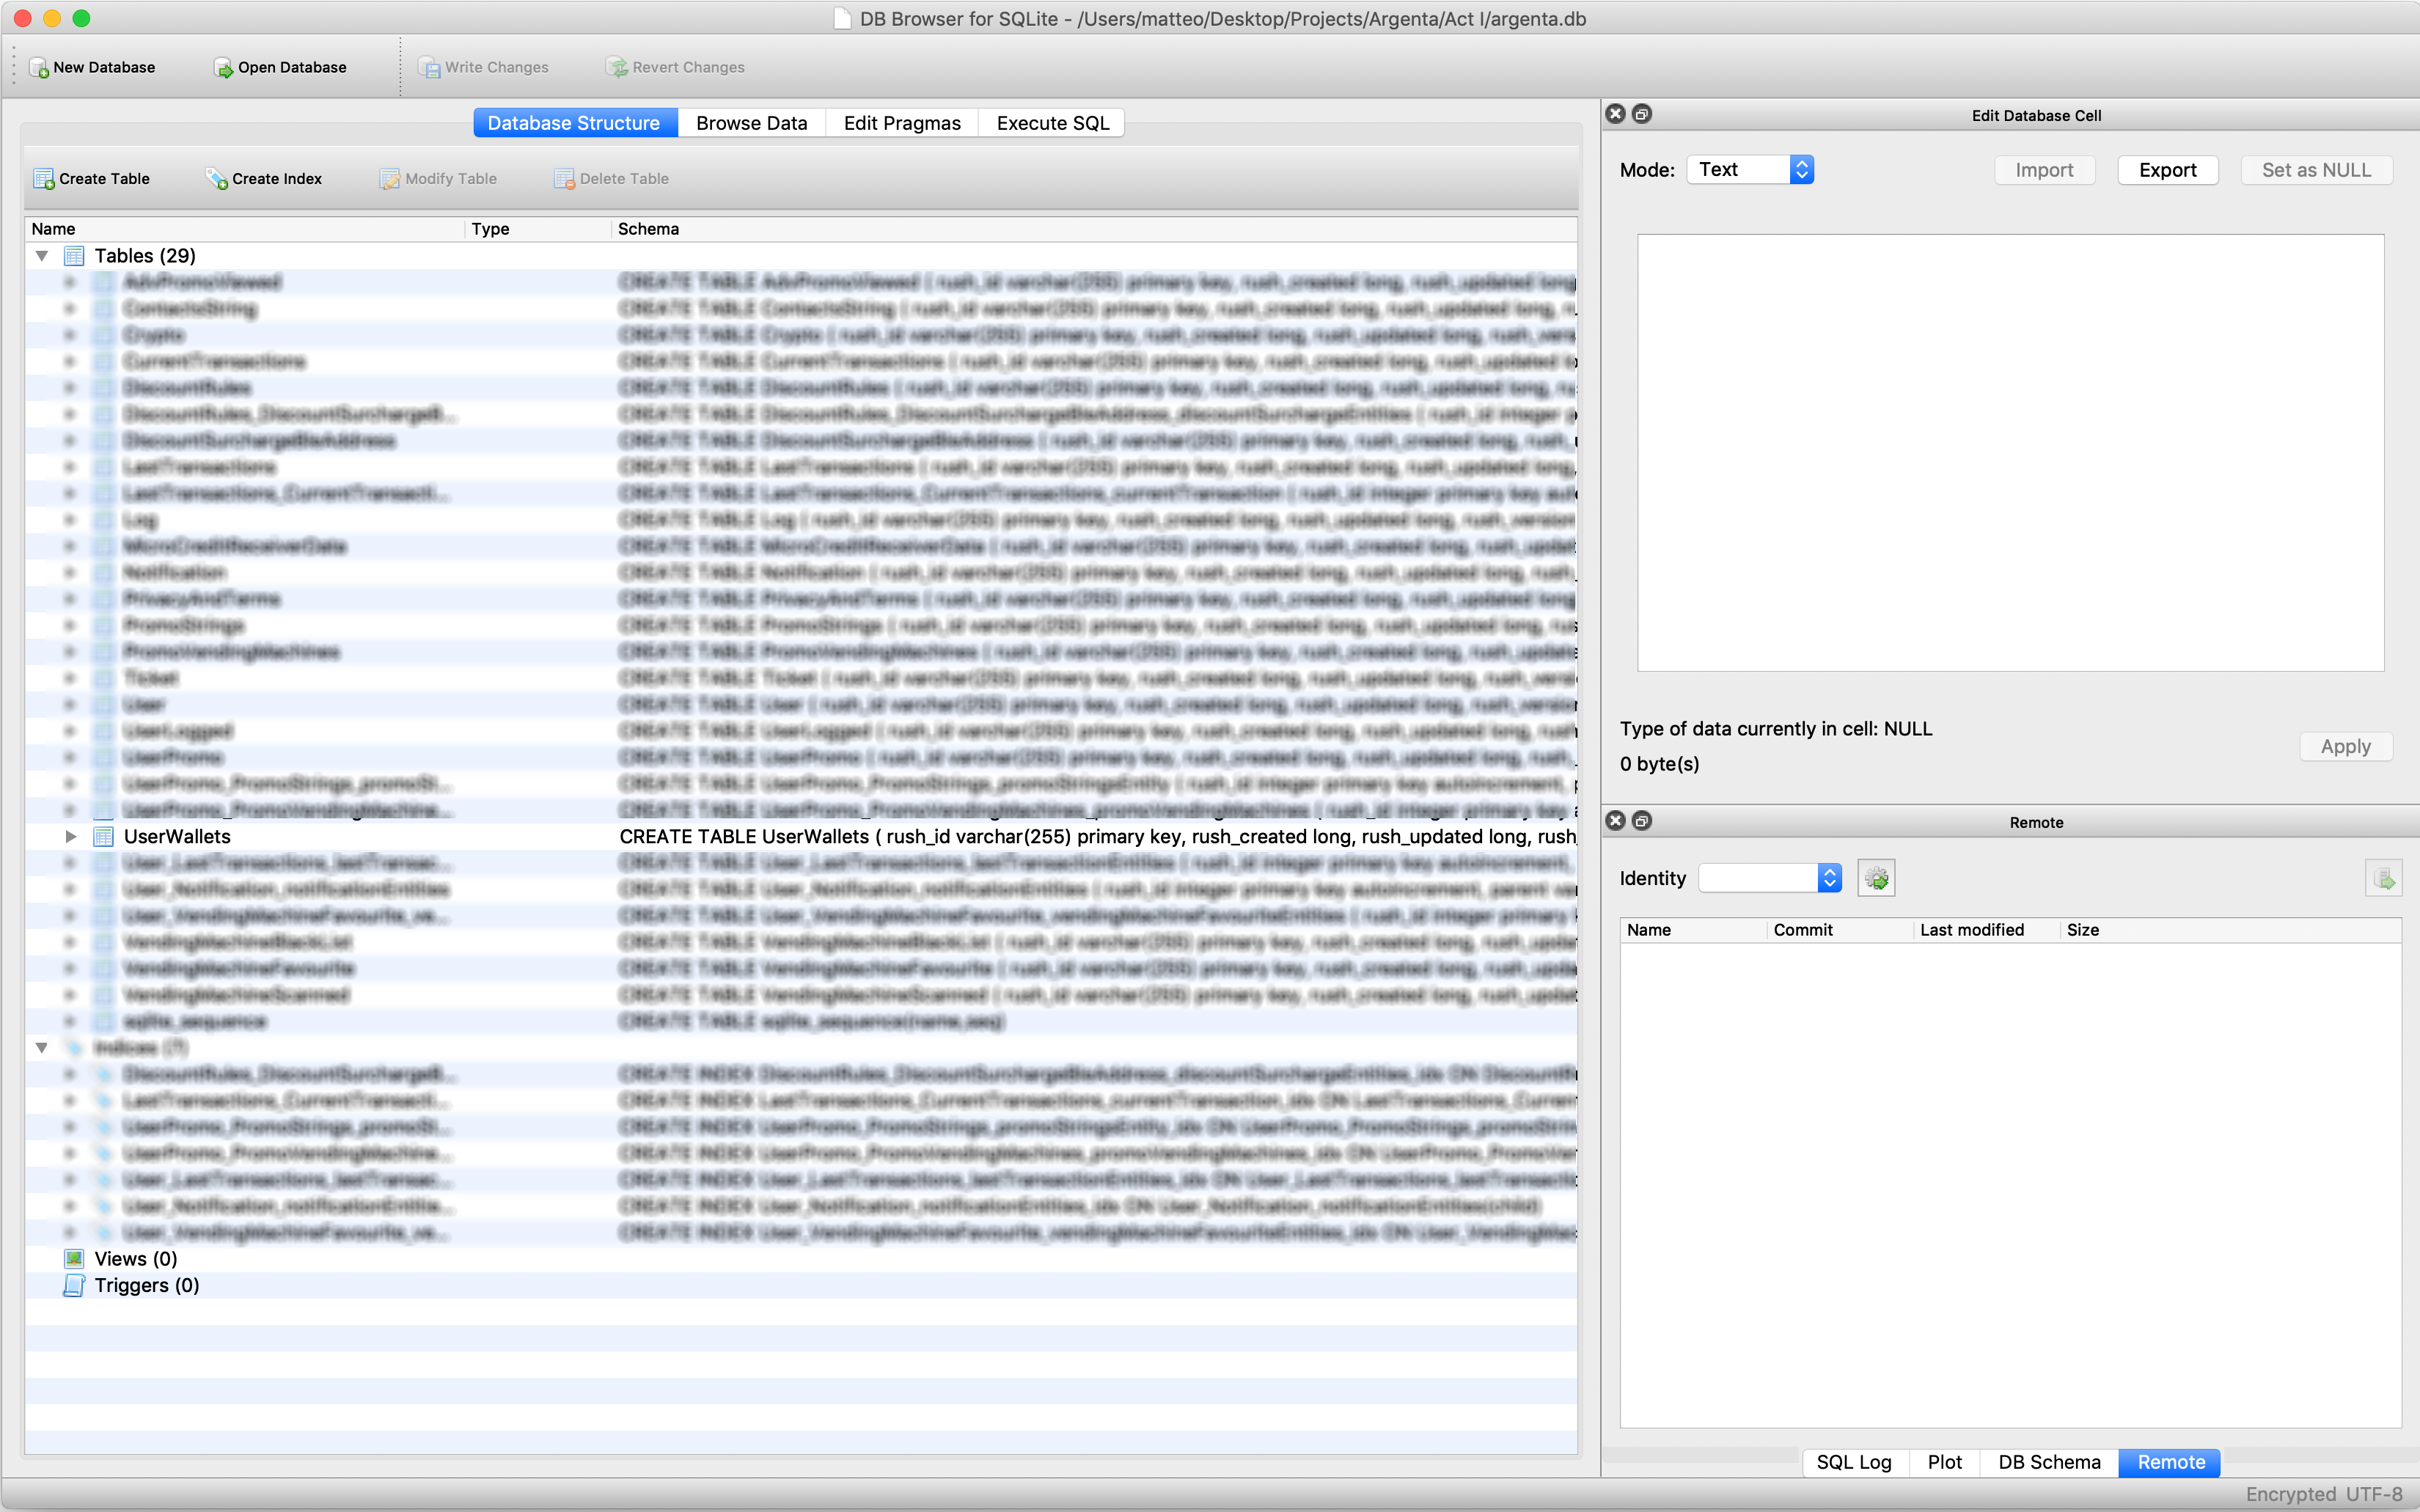
Task: Click the Create Table icon
Action: click(x=44, y=179)
